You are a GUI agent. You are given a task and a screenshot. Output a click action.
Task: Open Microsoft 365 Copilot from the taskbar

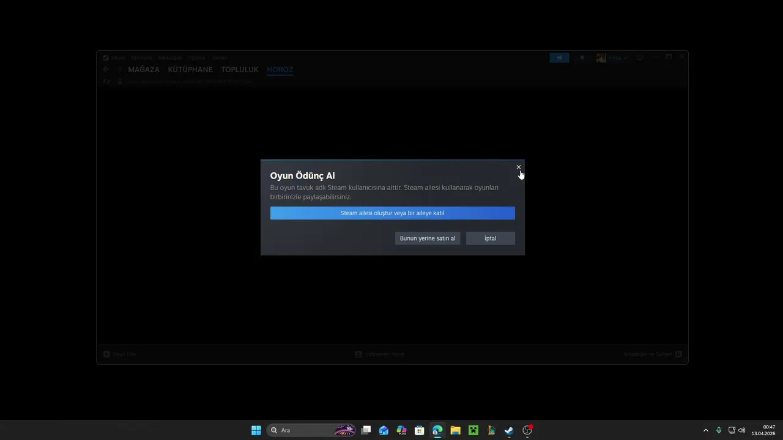pos(401,430)
